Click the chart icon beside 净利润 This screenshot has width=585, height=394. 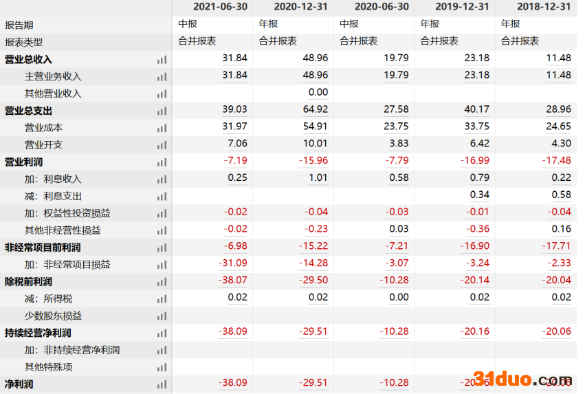click(162, 384)
